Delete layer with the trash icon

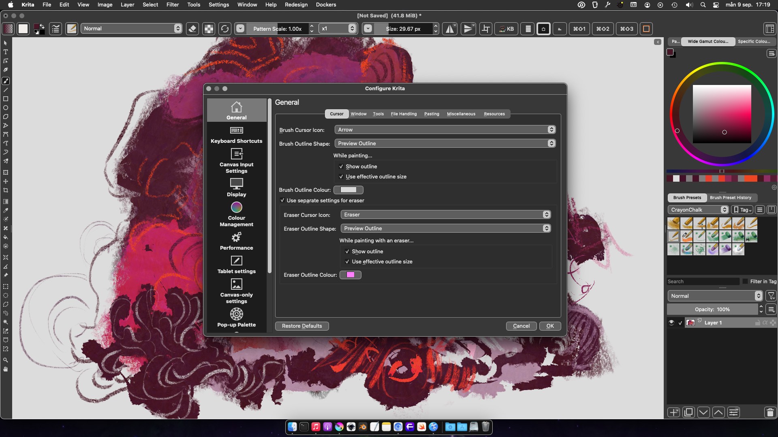tap(769, 412)
